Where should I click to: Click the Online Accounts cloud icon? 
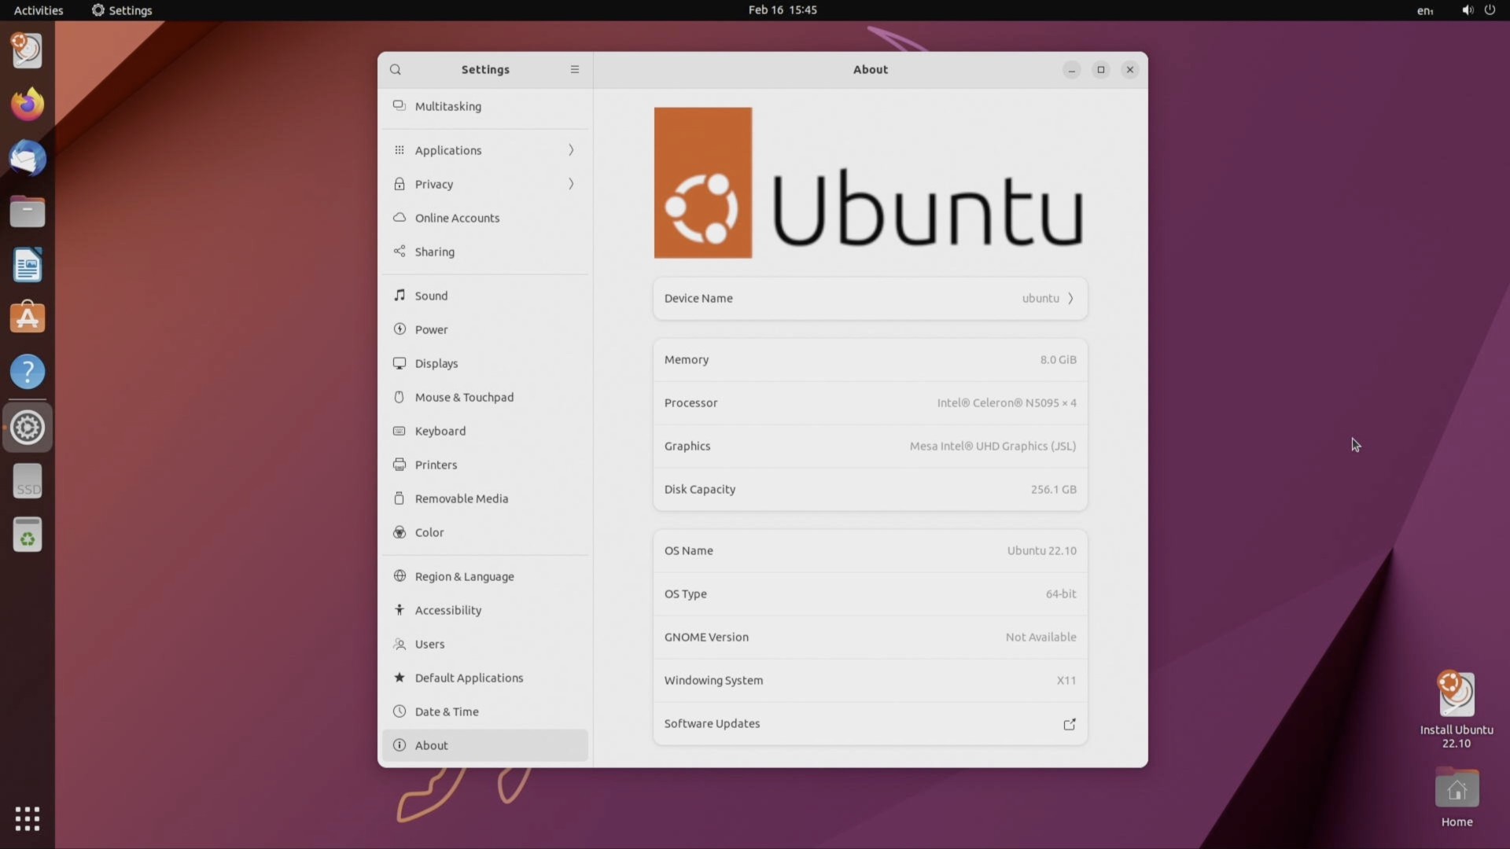pyautogui.click(x=400, y=218)
